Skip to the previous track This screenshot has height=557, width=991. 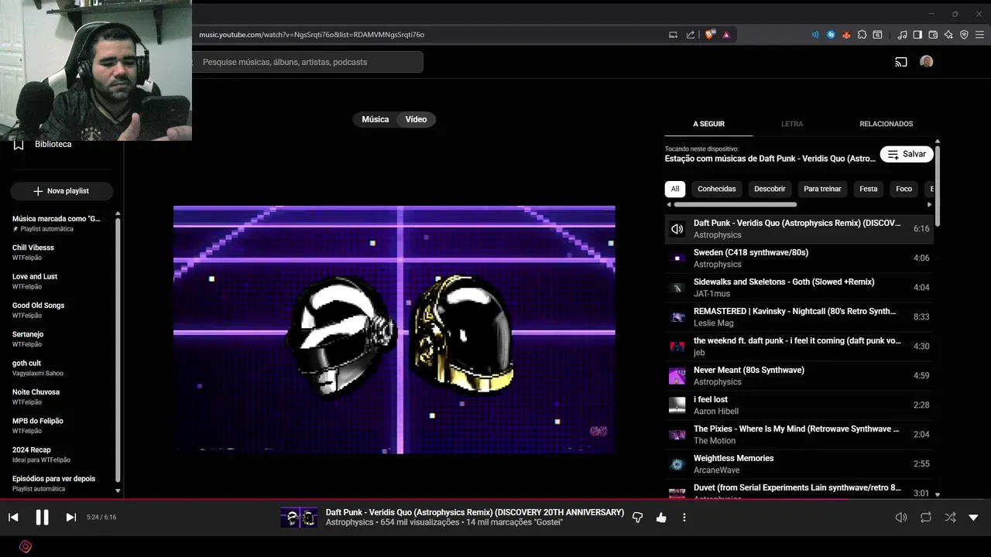pyautogui.click(x=13, y=518)
